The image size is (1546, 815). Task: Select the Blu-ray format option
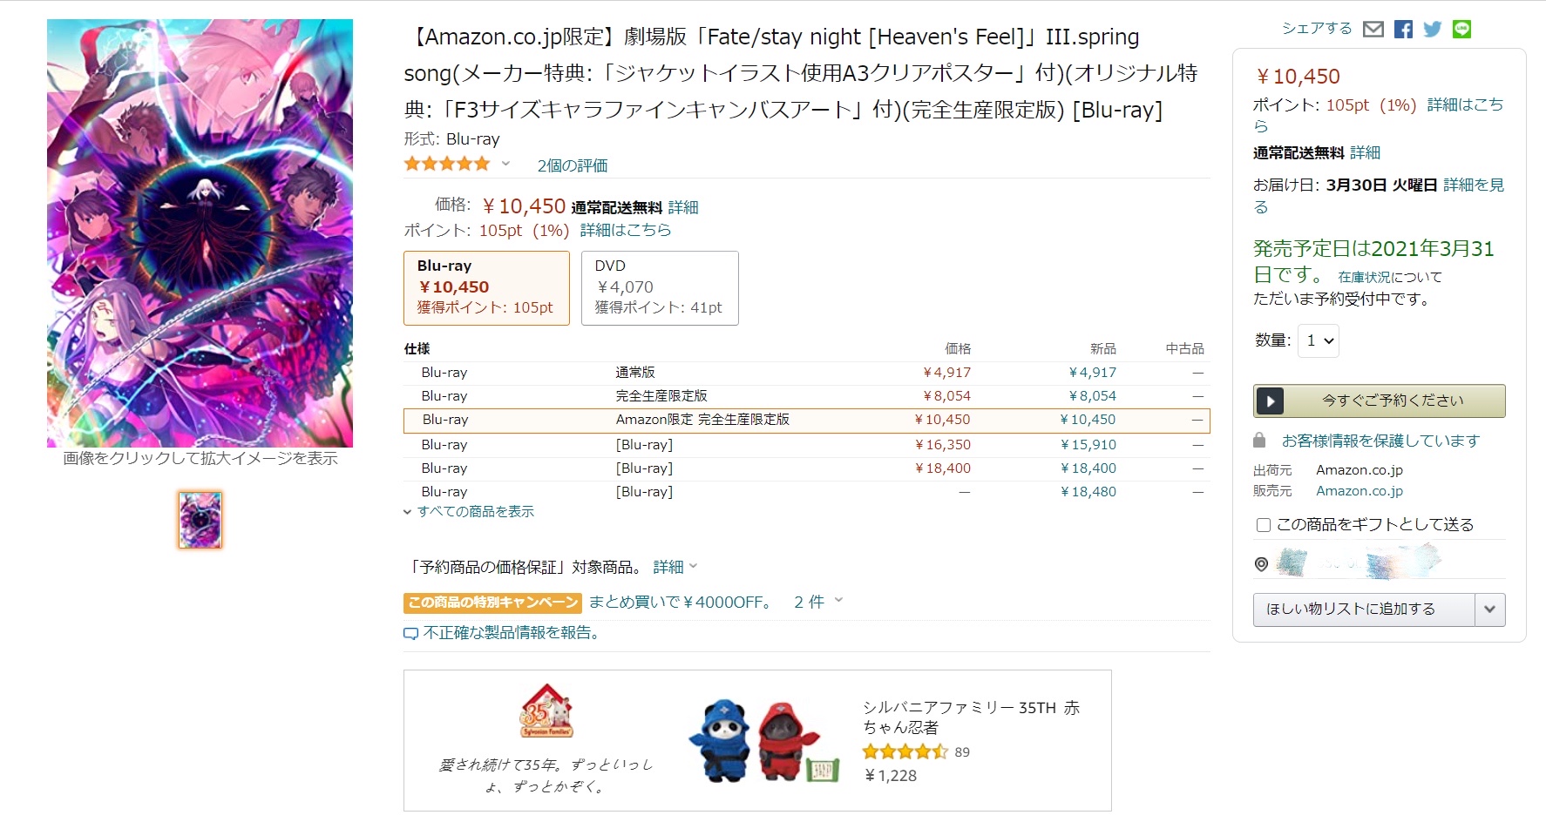coord(486,288)
